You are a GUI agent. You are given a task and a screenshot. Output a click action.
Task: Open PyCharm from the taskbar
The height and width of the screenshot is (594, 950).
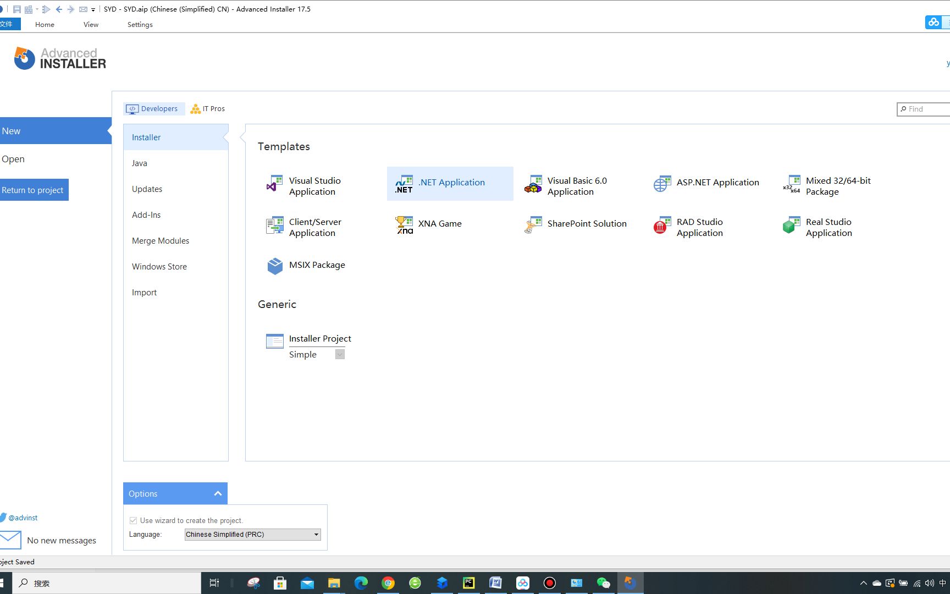tap(468, 583)
